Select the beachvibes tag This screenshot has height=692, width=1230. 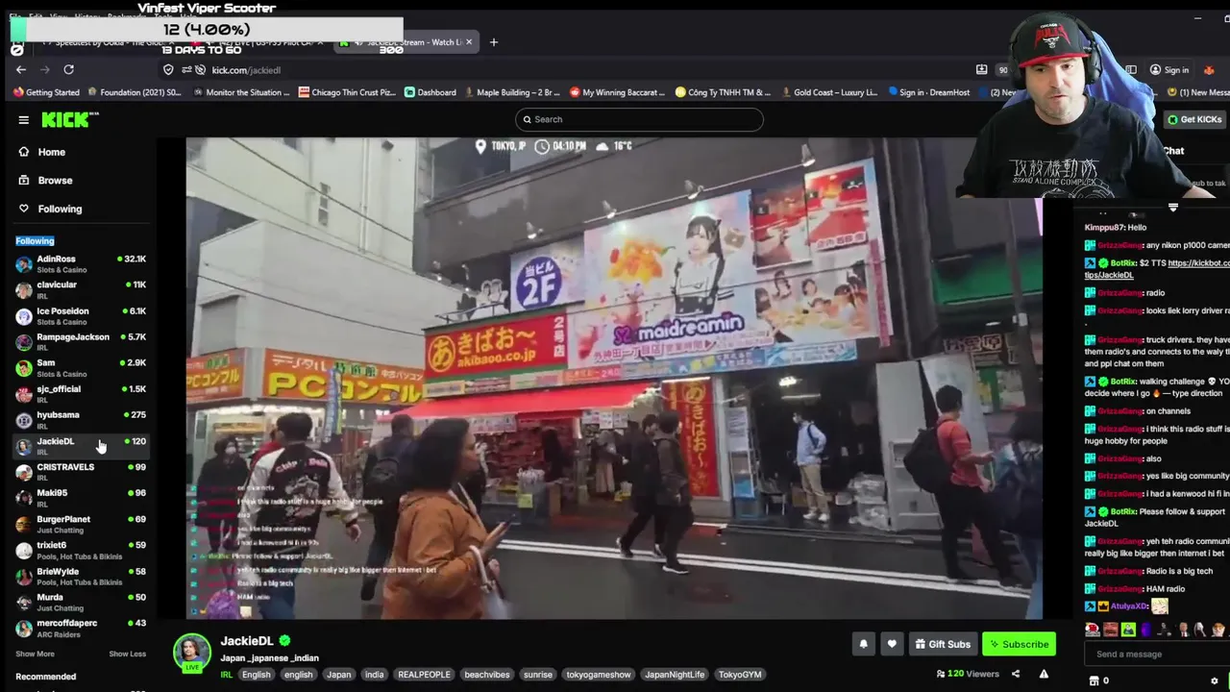click(487, 675)
